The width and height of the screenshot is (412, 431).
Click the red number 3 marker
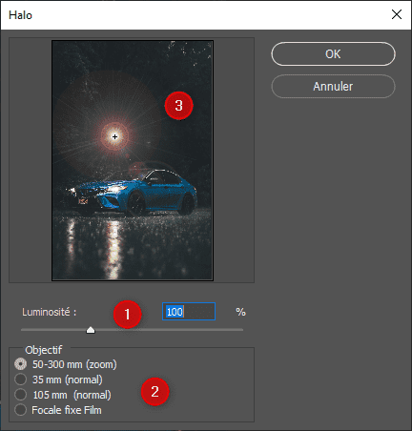pyautogui.click(x=178, y=106)
